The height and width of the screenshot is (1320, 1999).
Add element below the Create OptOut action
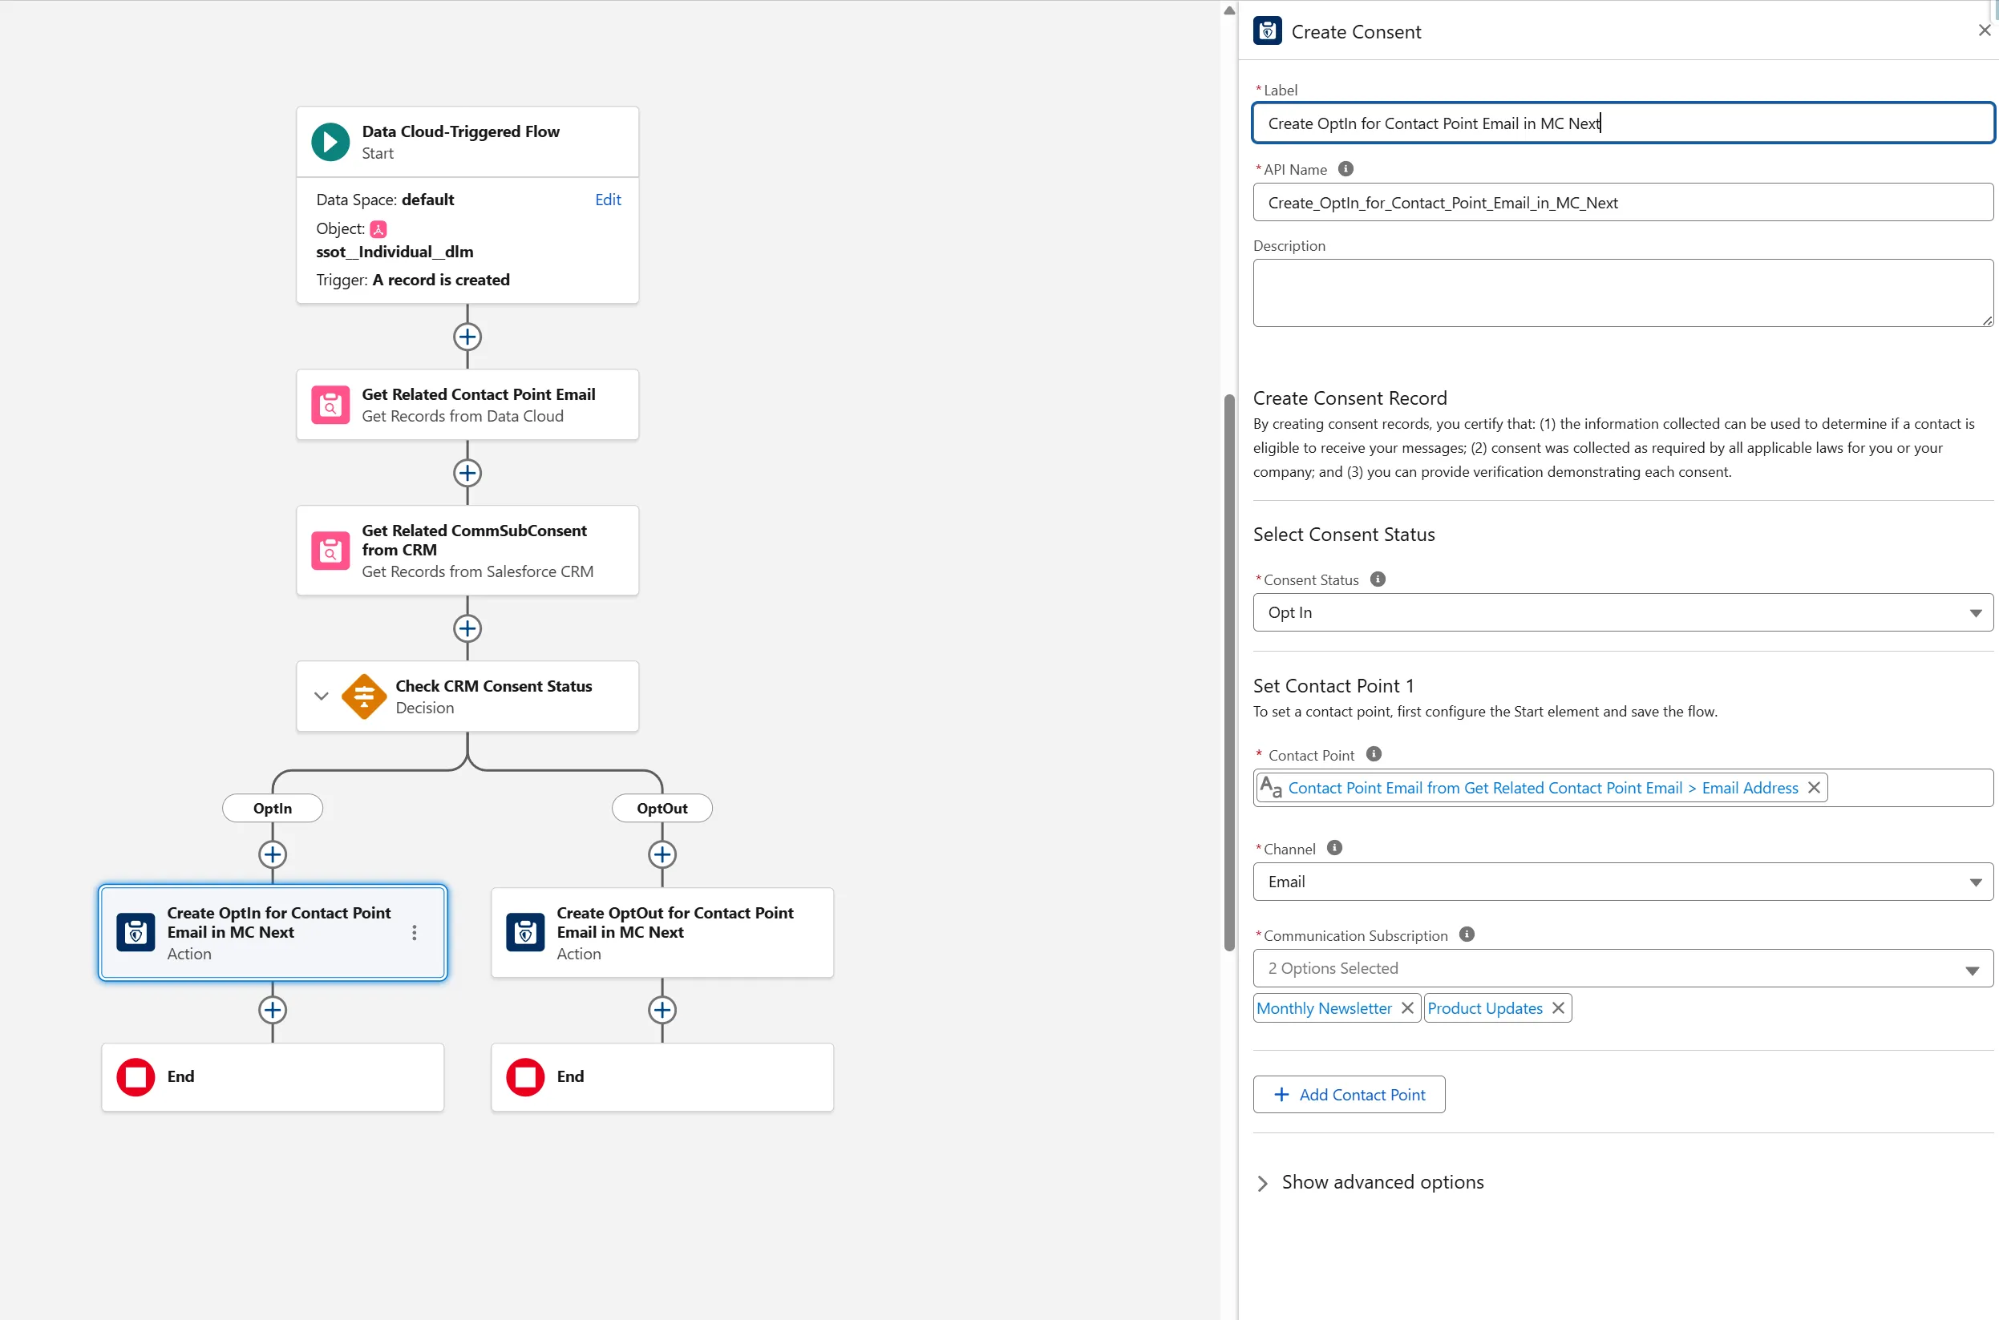[x=662, y=1010]
